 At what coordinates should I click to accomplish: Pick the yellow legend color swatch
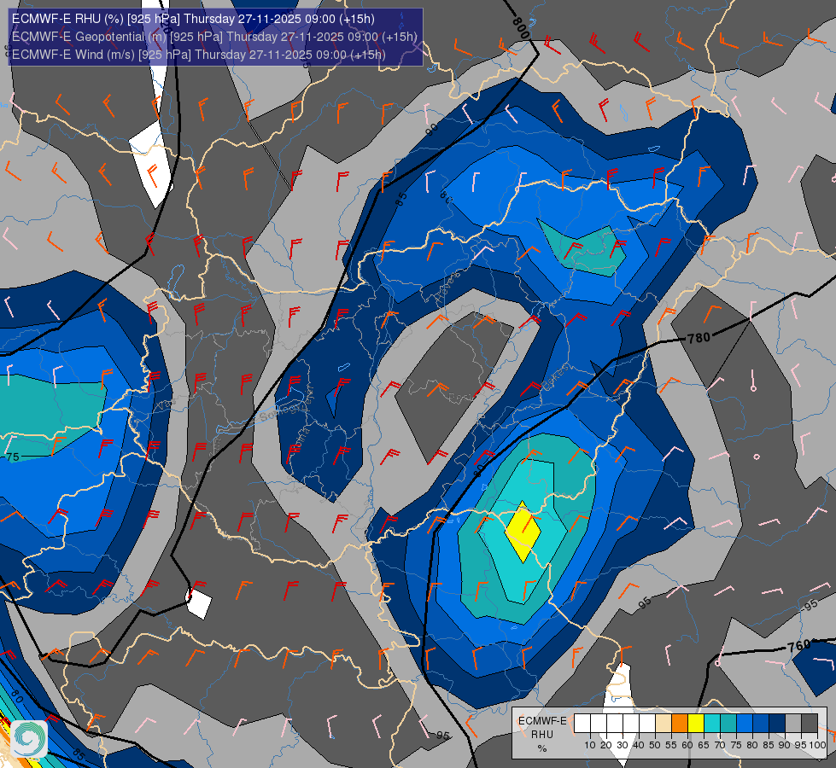tap(696, 724)
